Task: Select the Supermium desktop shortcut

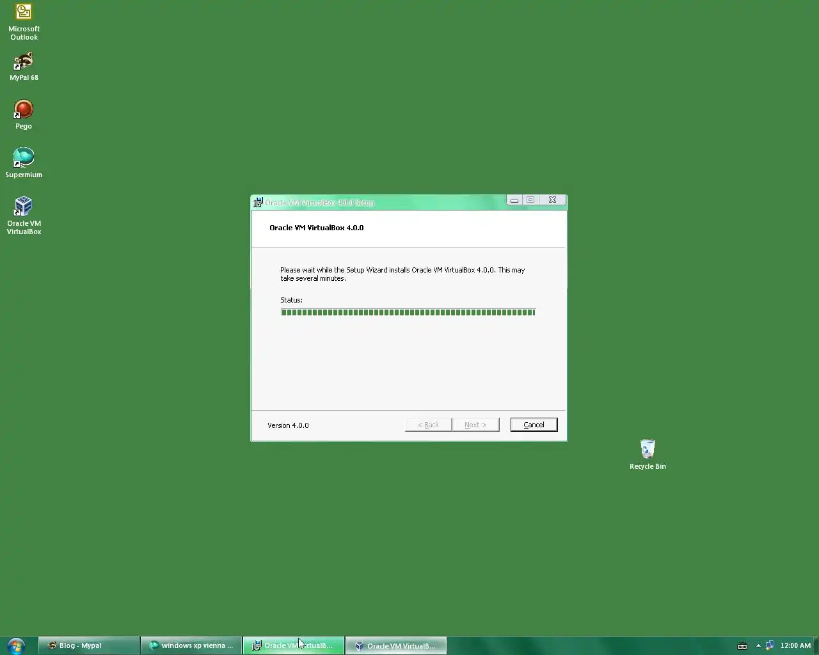Action: pos(24,162)
